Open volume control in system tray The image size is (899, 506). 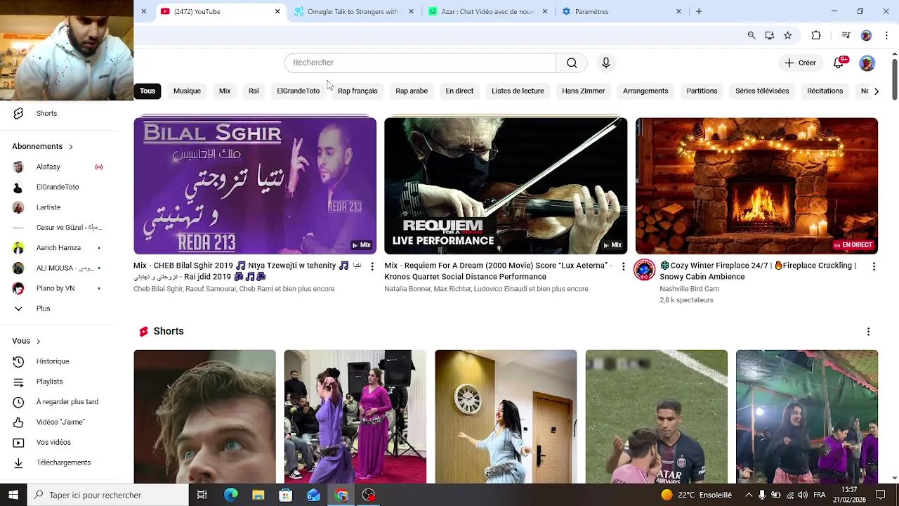(803, 495)
